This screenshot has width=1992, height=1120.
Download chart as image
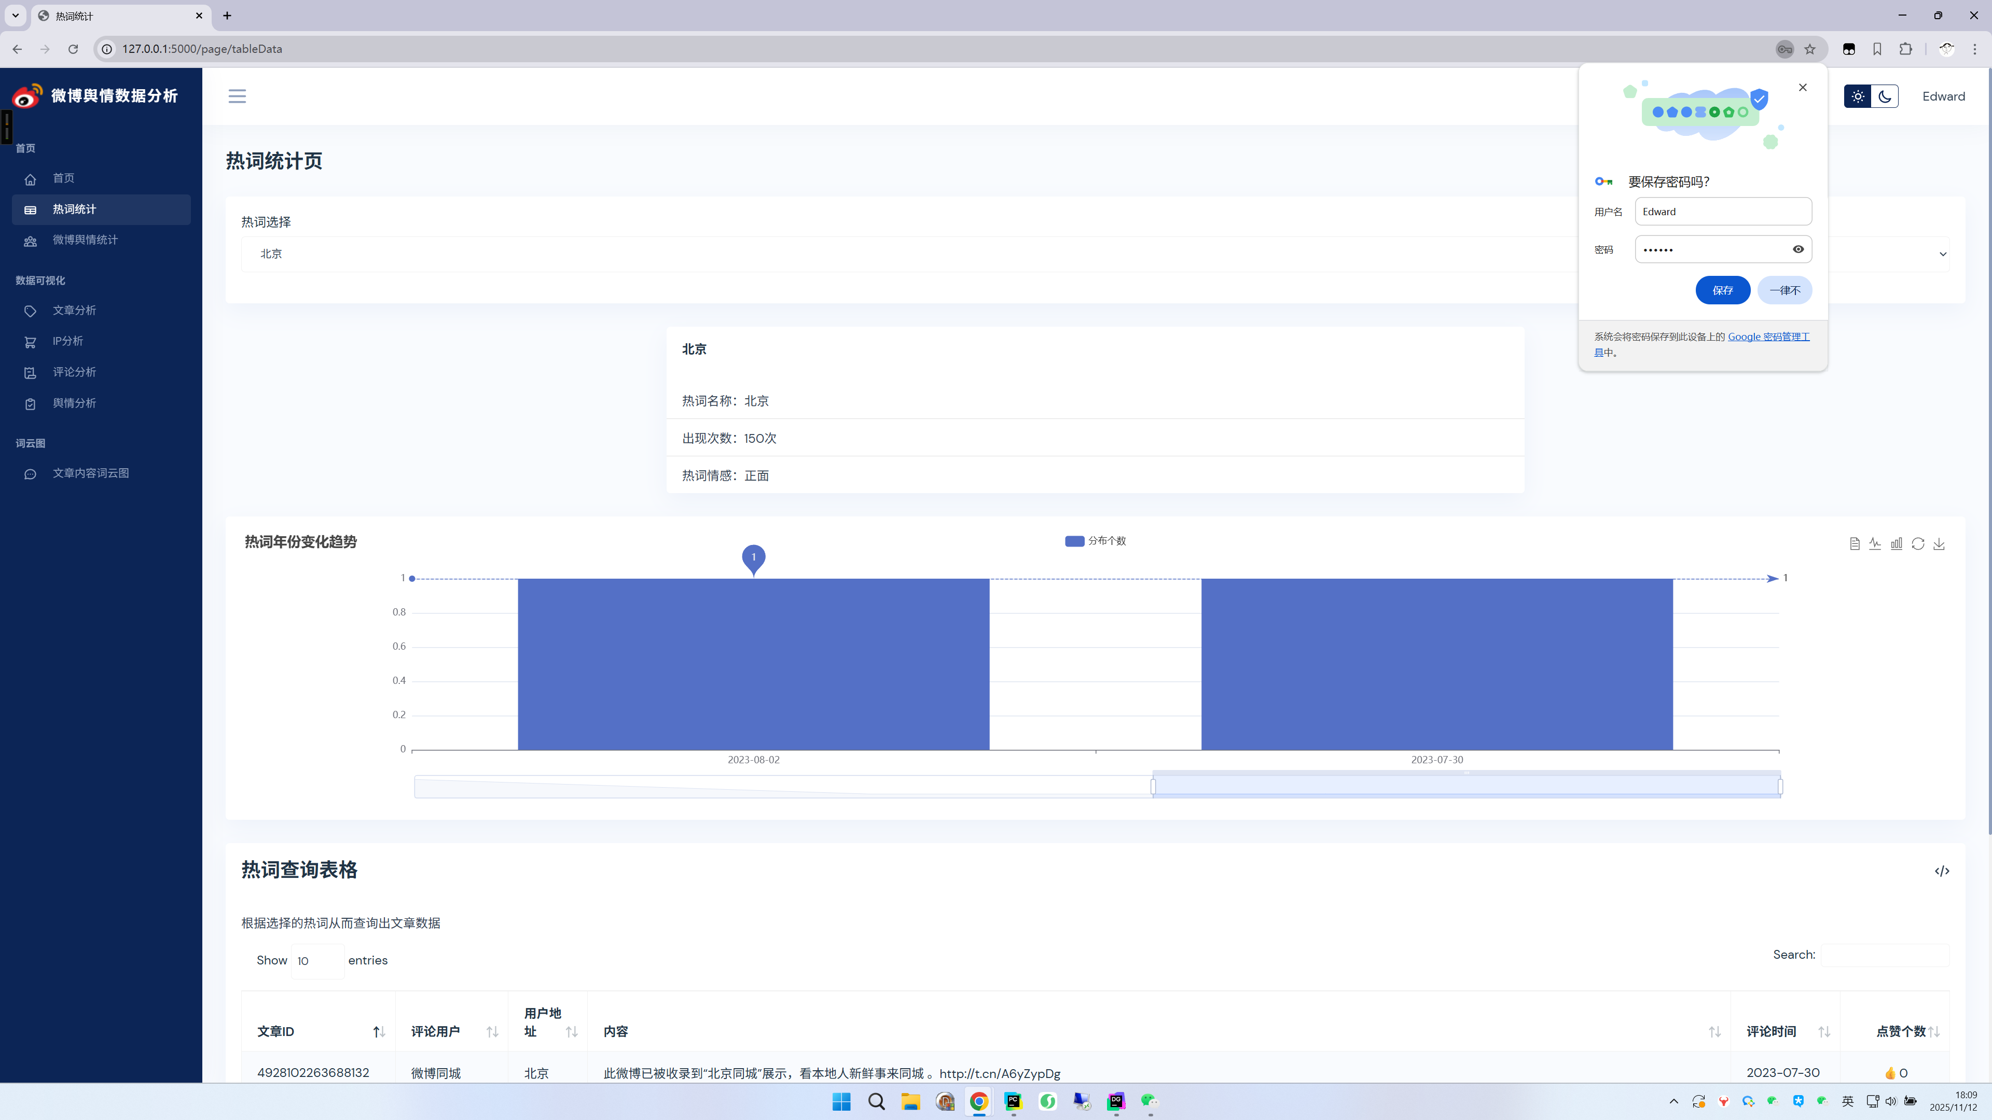click(x=1939, y=544)
